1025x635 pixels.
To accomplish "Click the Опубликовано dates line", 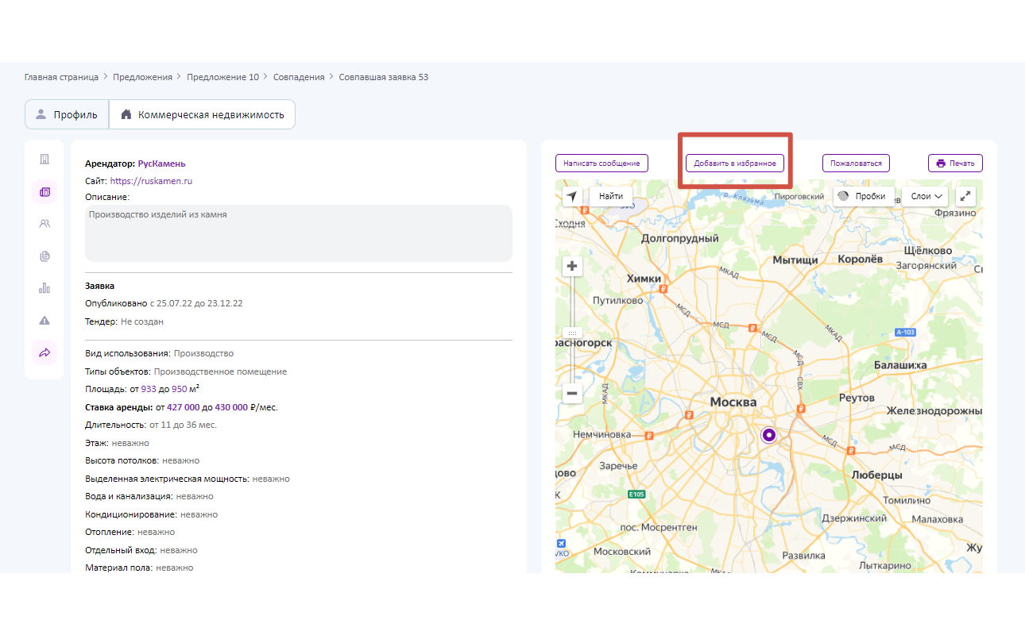I will pos(164,303).
